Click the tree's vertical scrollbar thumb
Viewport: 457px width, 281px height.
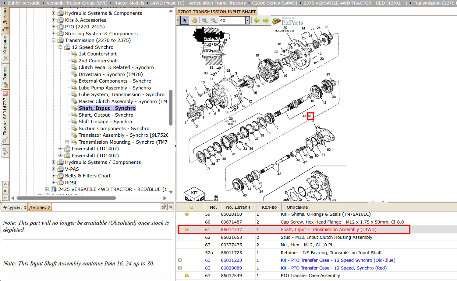(x=171, y=107)
